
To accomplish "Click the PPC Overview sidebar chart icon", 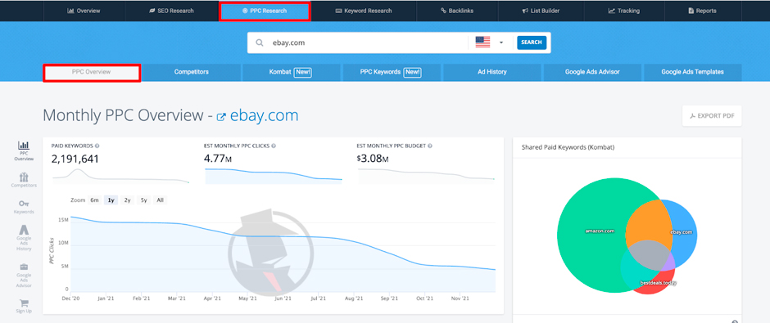I will click(x=24, y=146).
